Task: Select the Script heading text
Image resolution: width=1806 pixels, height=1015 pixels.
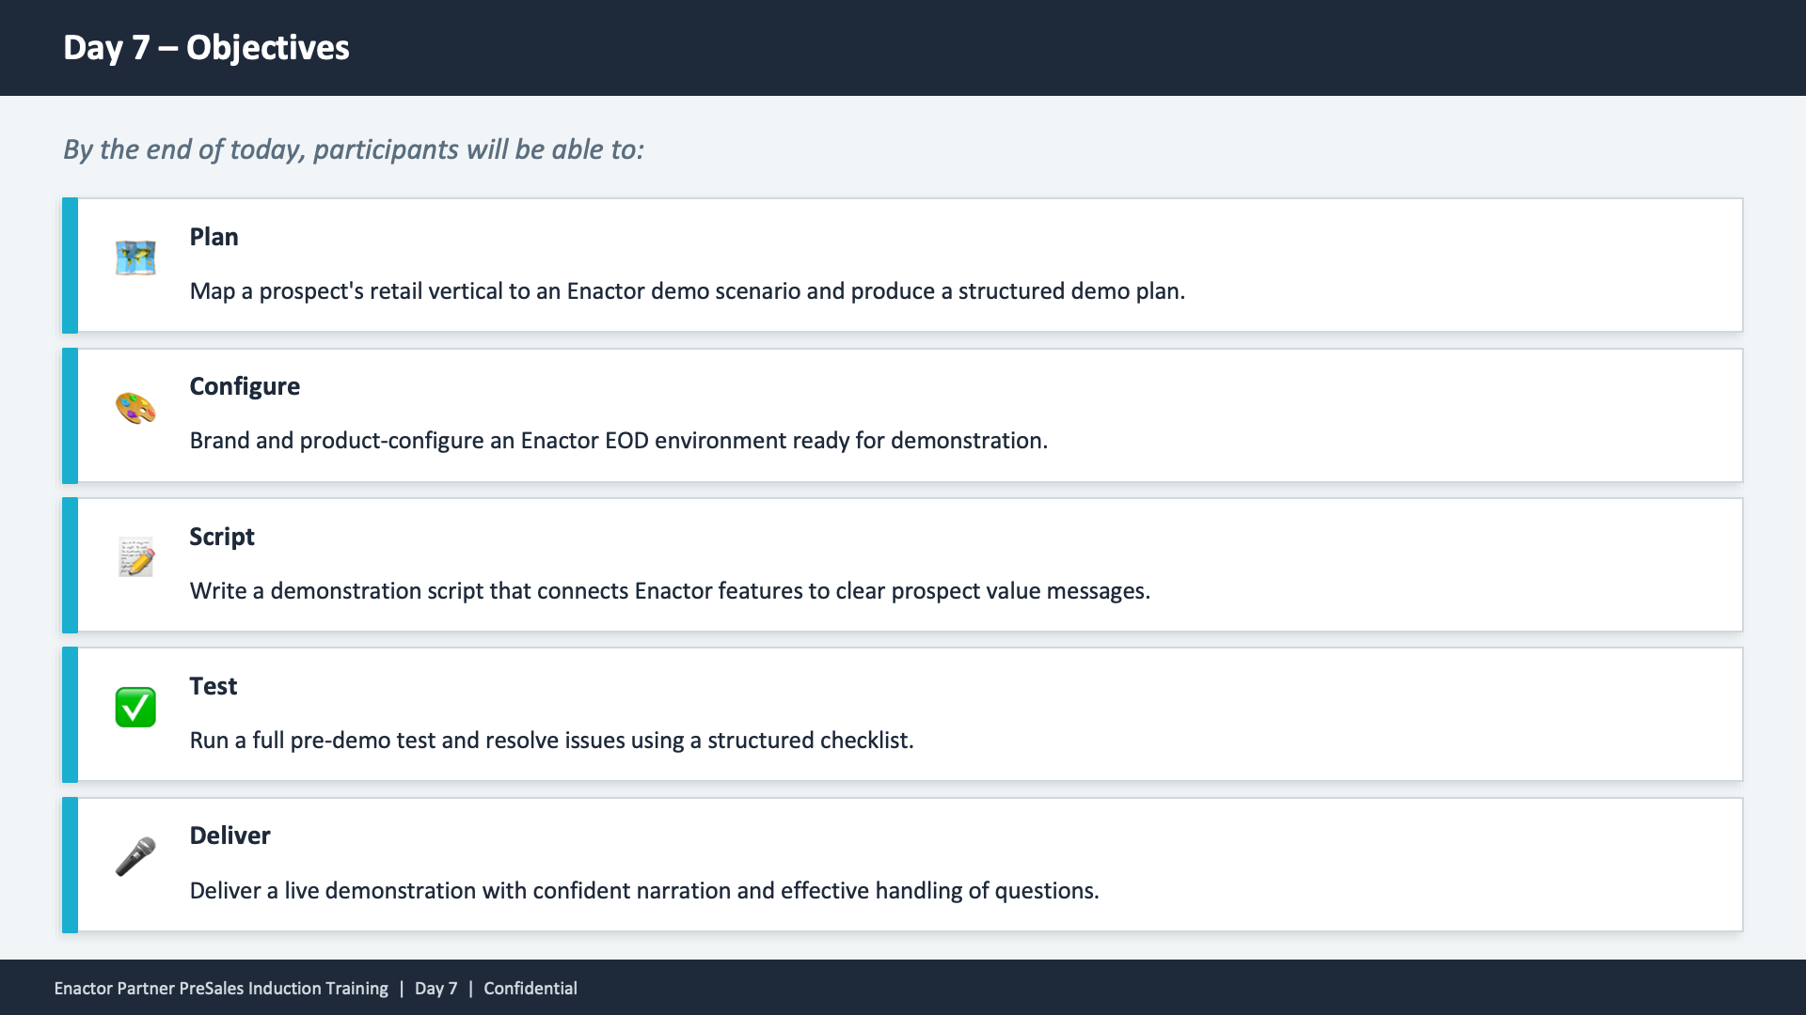Action: [222, 537]
